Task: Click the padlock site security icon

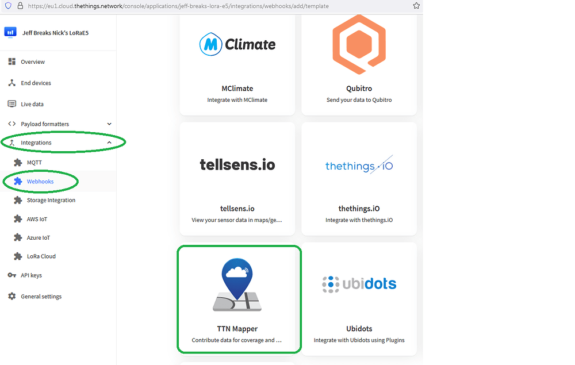Action: point(21,6)
